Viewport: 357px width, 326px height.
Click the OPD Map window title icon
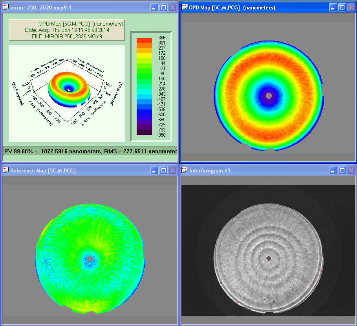(x=184, y=7)
